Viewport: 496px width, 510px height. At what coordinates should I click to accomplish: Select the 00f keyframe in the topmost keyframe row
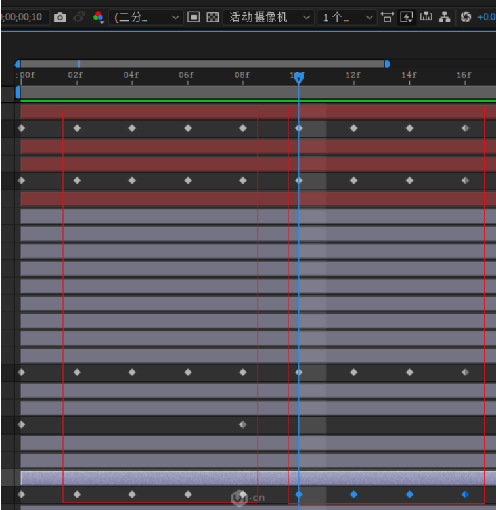22,128
